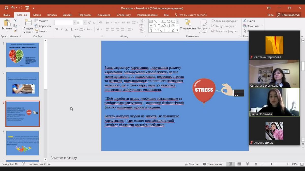Adjust the zoom slider handle
The width and height of the screenshot is (305, 171).
click(x=271, y=164)
